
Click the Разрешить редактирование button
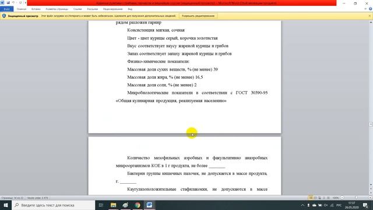(x=198, y=16)
